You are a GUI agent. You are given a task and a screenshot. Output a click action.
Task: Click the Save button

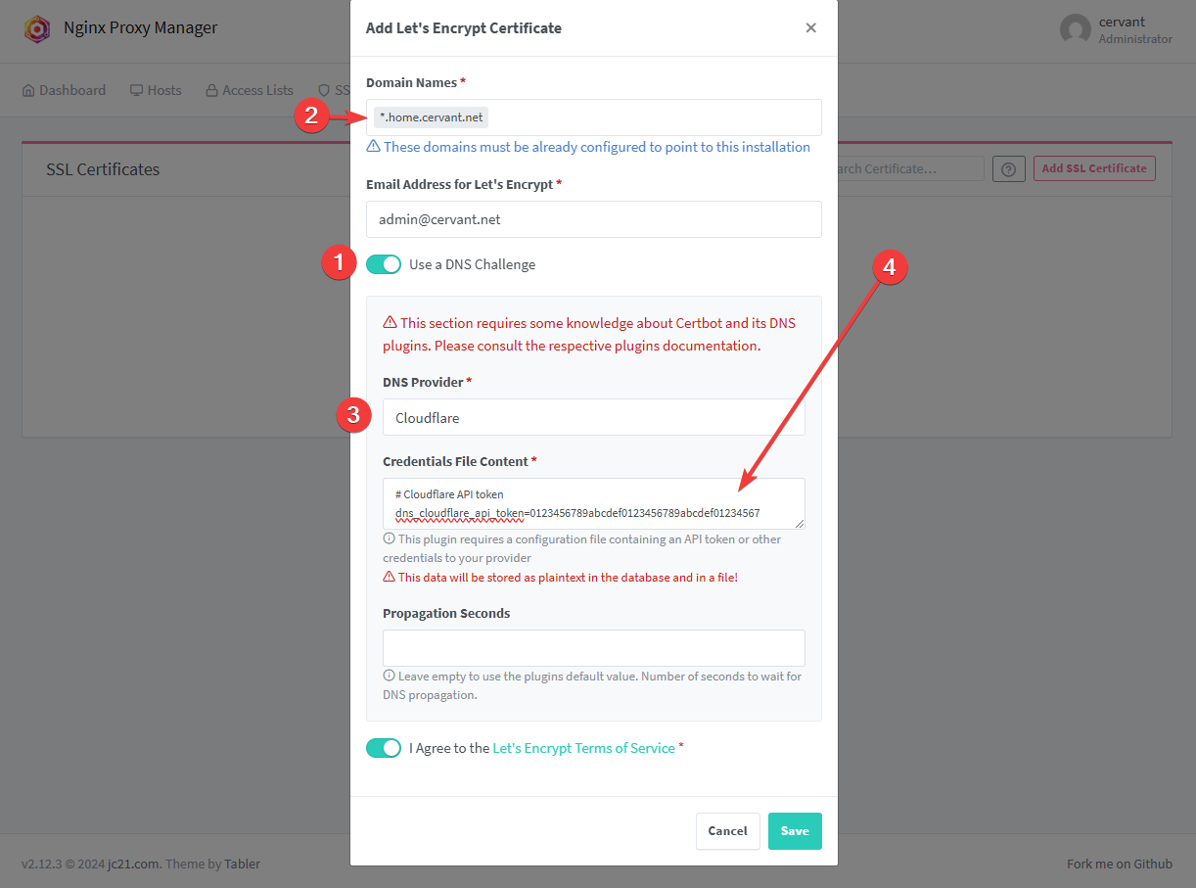coord(795,831)
